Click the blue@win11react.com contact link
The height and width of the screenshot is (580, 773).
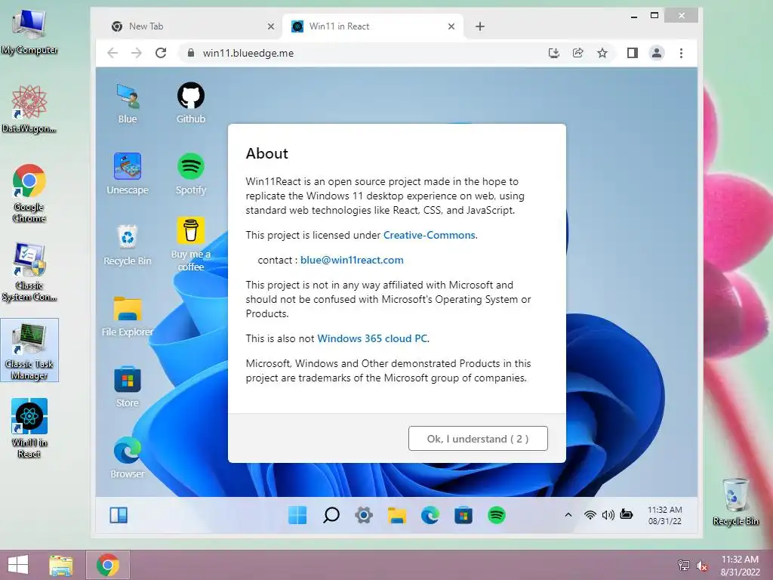tap(352, 260)
